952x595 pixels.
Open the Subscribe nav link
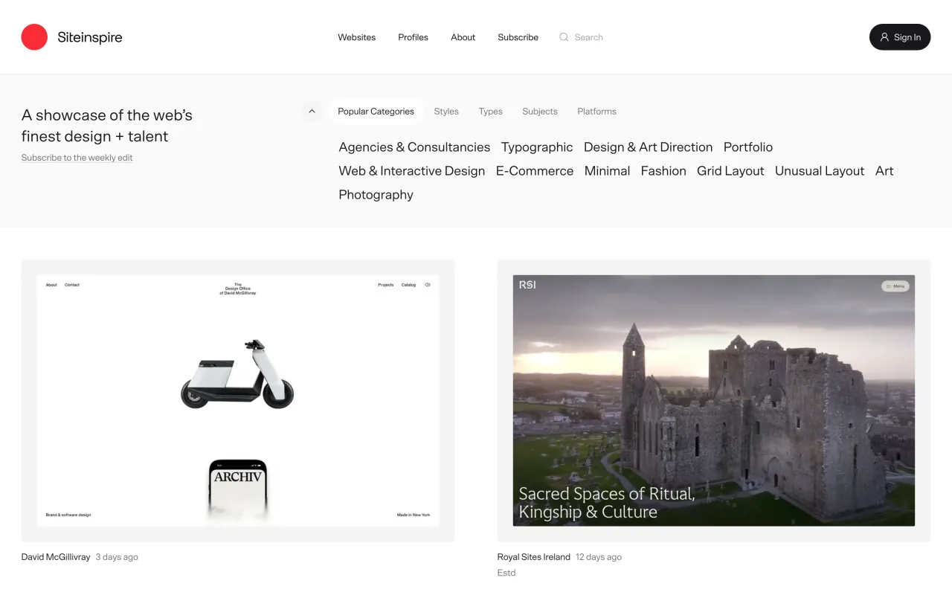[518, 37]
